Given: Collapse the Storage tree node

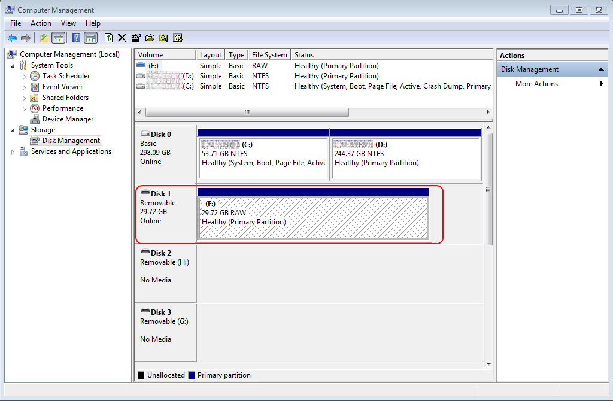Looking at the screenshot, I should tap(13, 130).
